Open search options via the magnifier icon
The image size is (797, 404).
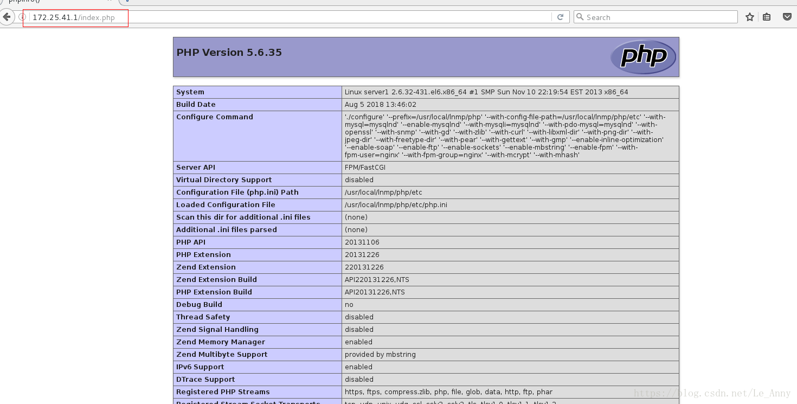pyautogui.click(x=580, y=17)
